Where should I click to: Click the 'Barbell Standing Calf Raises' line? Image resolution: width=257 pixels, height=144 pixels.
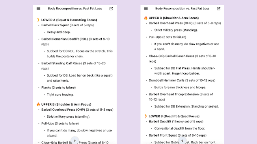click(73, 66)
